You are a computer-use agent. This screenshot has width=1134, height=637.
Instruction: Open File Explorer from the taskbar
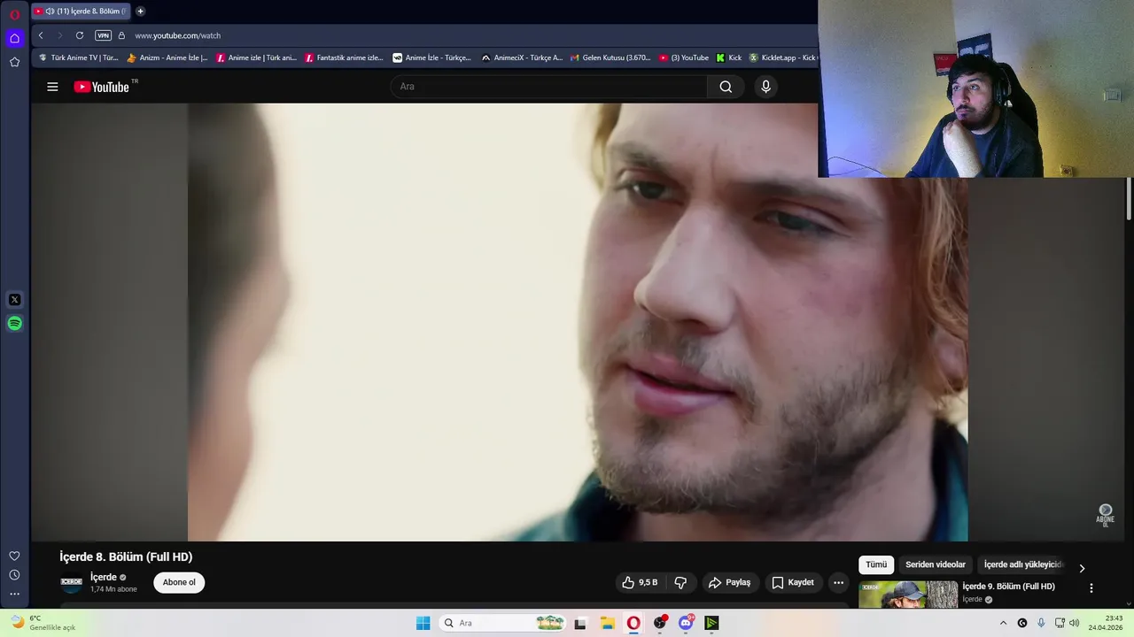pyautogui.click(x=608, y=624)
